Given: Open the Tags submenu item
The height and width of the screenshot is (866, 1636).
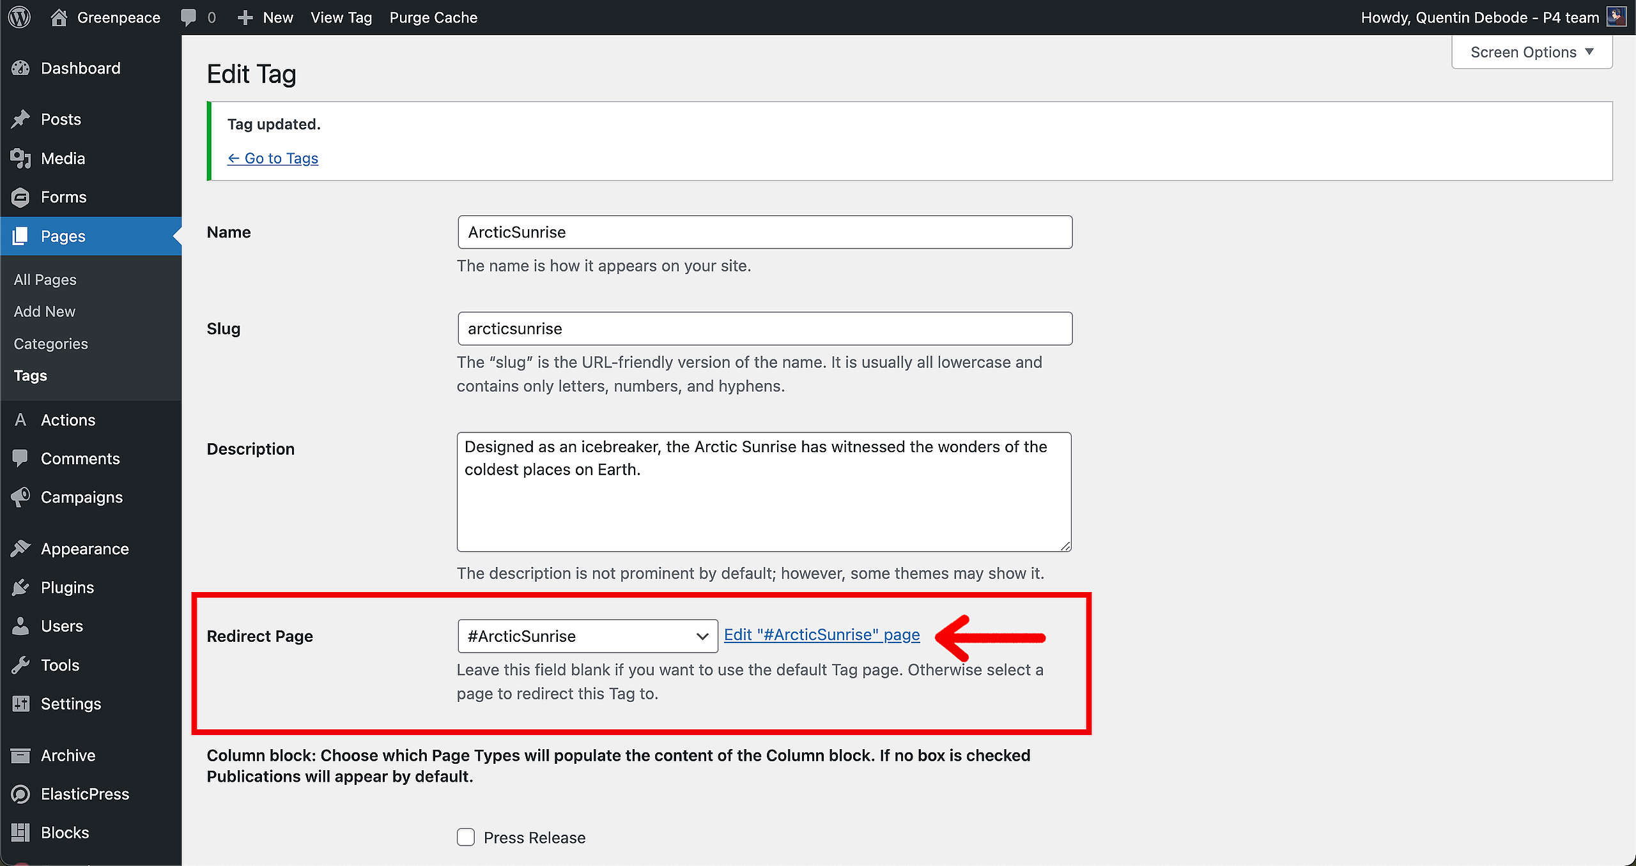Looking at the screenshot, I should tap(31, 376).
